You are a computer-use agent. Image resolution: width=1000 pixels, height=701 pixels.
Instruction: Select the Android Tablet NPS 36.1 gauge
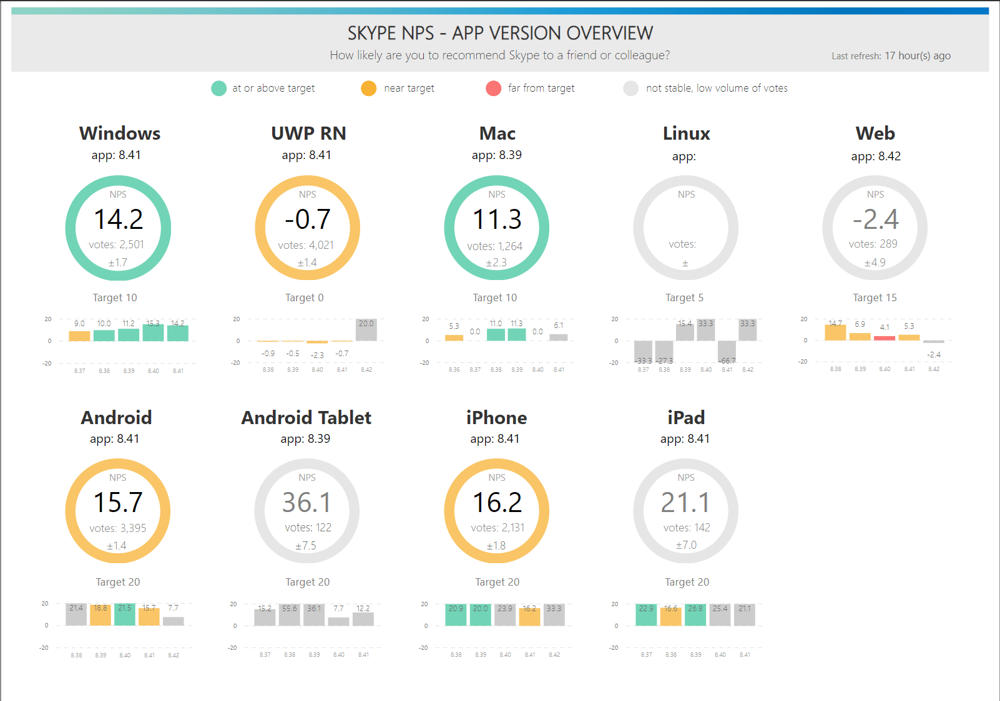tap(307, 511)
